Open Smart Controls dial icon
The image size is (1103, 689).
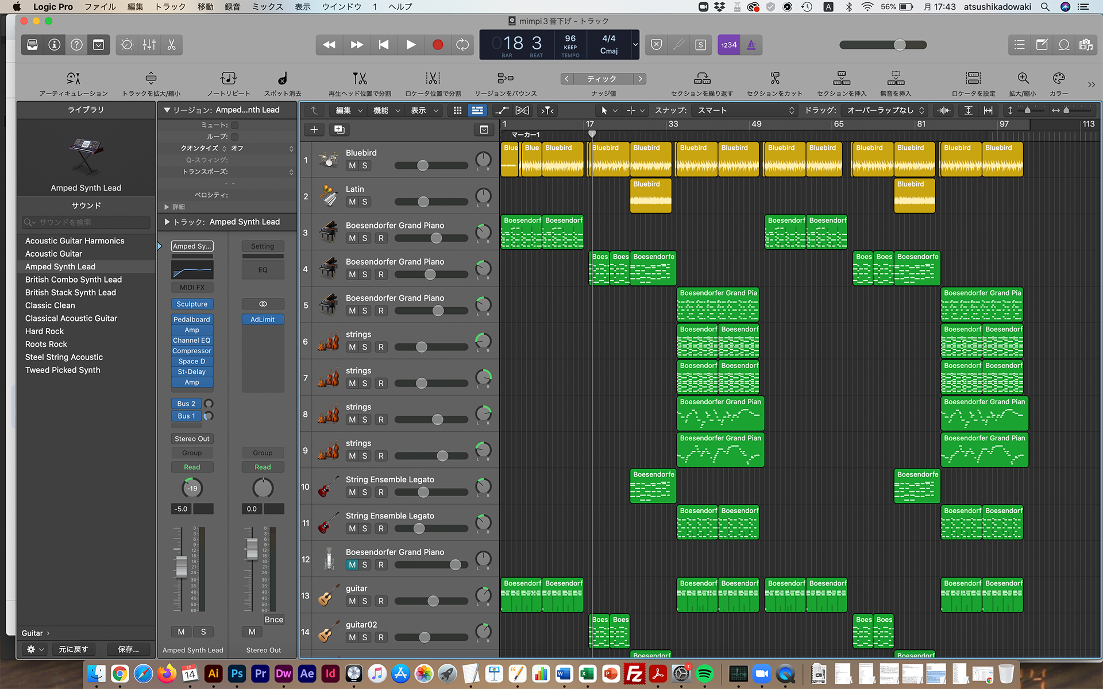pos(128,45)
